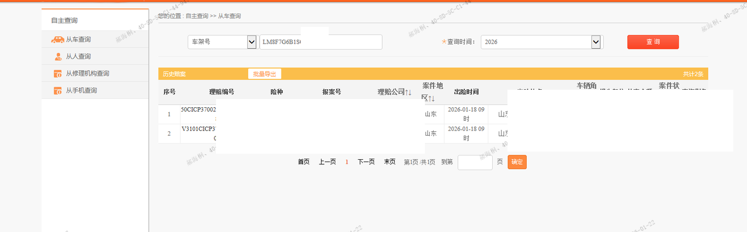This screenshot has width=747, height=232.
Task: Click the VIN number text field
Action: pos(320,42)
